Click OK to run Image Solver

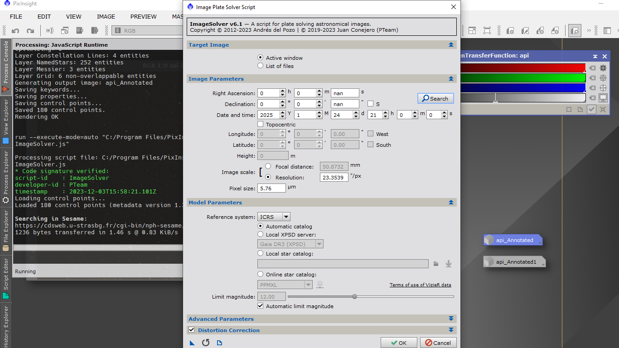[399, 343]
